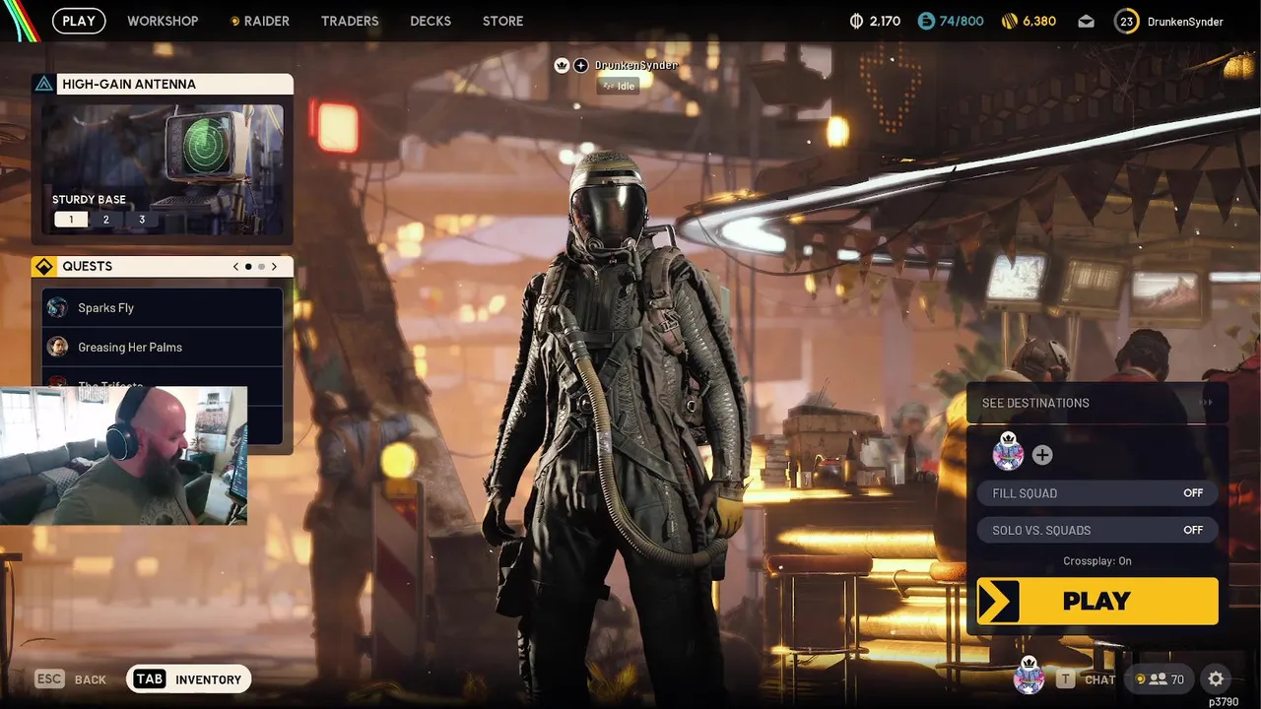
Task: Click the T key chat icon
Action: 1065,679
